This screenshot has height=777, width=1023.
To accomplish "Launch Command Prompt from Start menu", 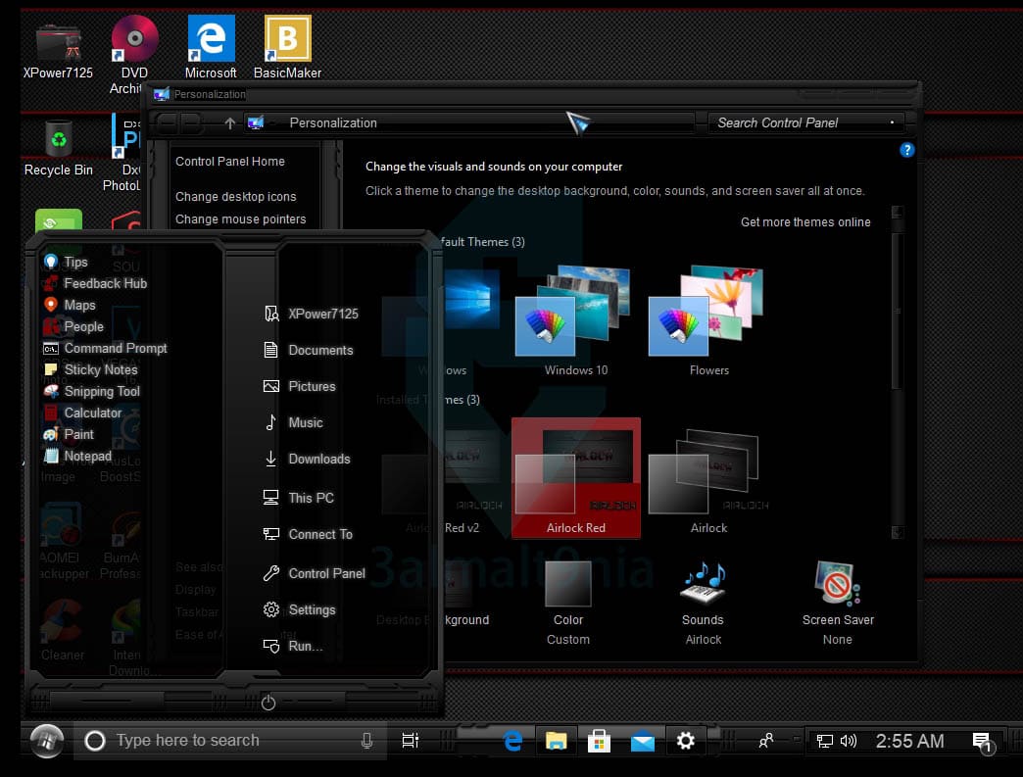I will 105,348.
